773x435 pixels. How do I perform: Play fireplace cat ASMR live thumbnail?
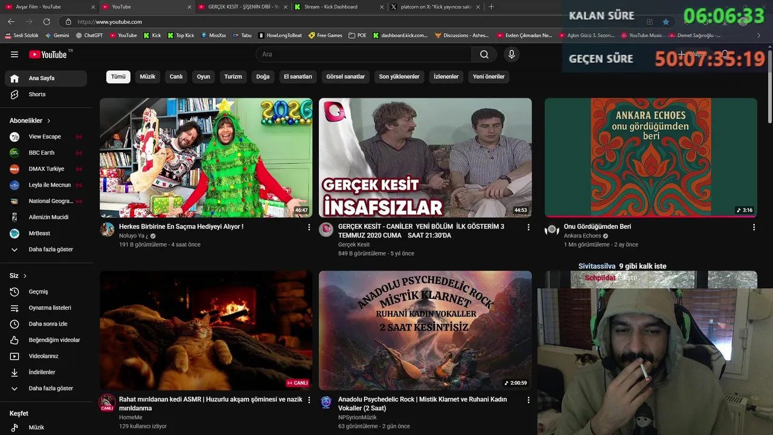206,330
